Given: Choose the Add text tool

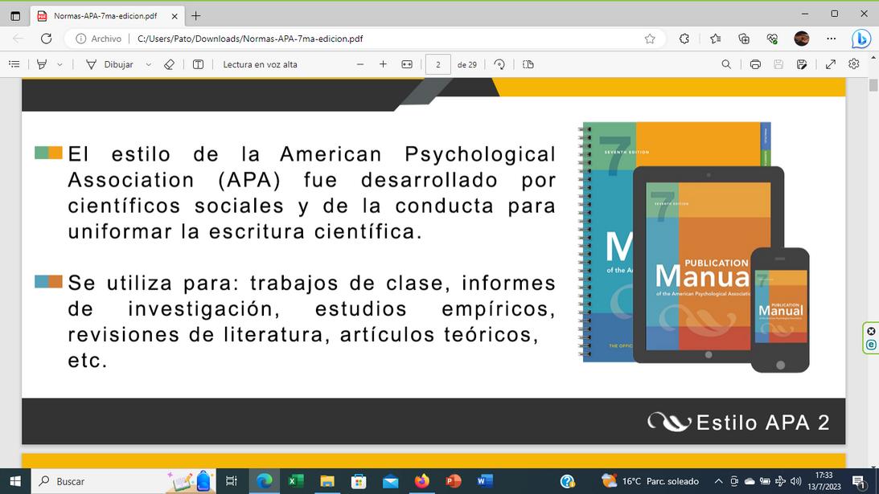Looking at the screenshot, I should click(x=198, y=64).
